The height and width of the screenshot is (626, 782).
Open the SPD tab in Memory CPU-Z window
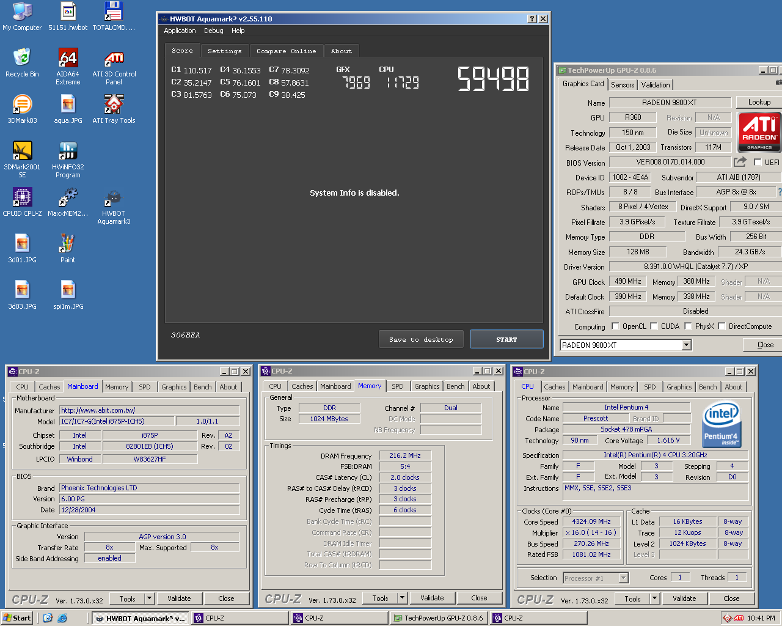(397, 386)
